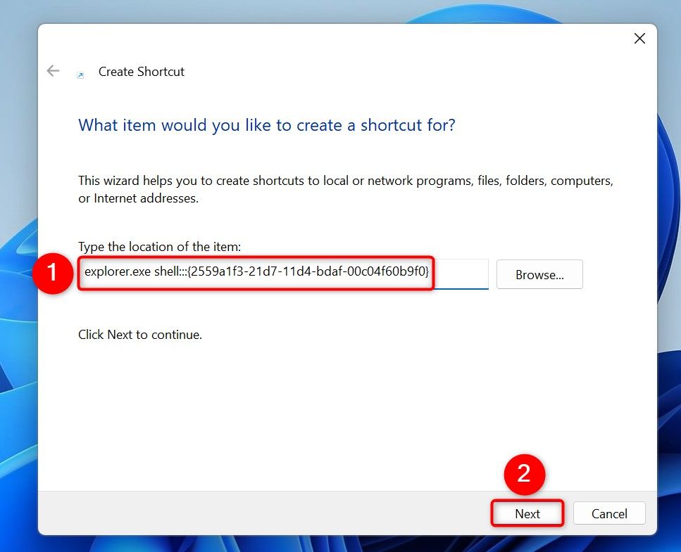Click the red circle numbered 2
The height and width of the screenshot is (552, 681).
[x=524, y=474]
